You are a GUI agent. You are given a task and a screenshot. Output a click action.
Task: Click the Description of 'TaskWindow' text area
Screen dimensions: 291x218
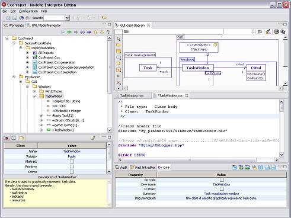55,193
